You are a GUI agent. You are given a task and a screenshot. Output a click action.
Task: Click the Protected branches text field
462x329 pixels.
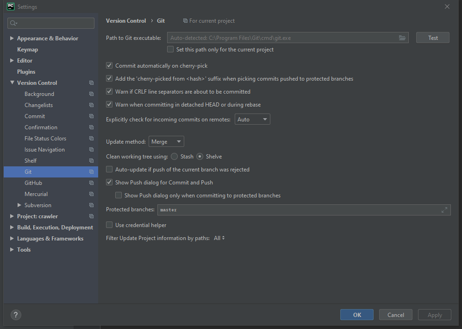pyautogui.click(x=296, y=210)
